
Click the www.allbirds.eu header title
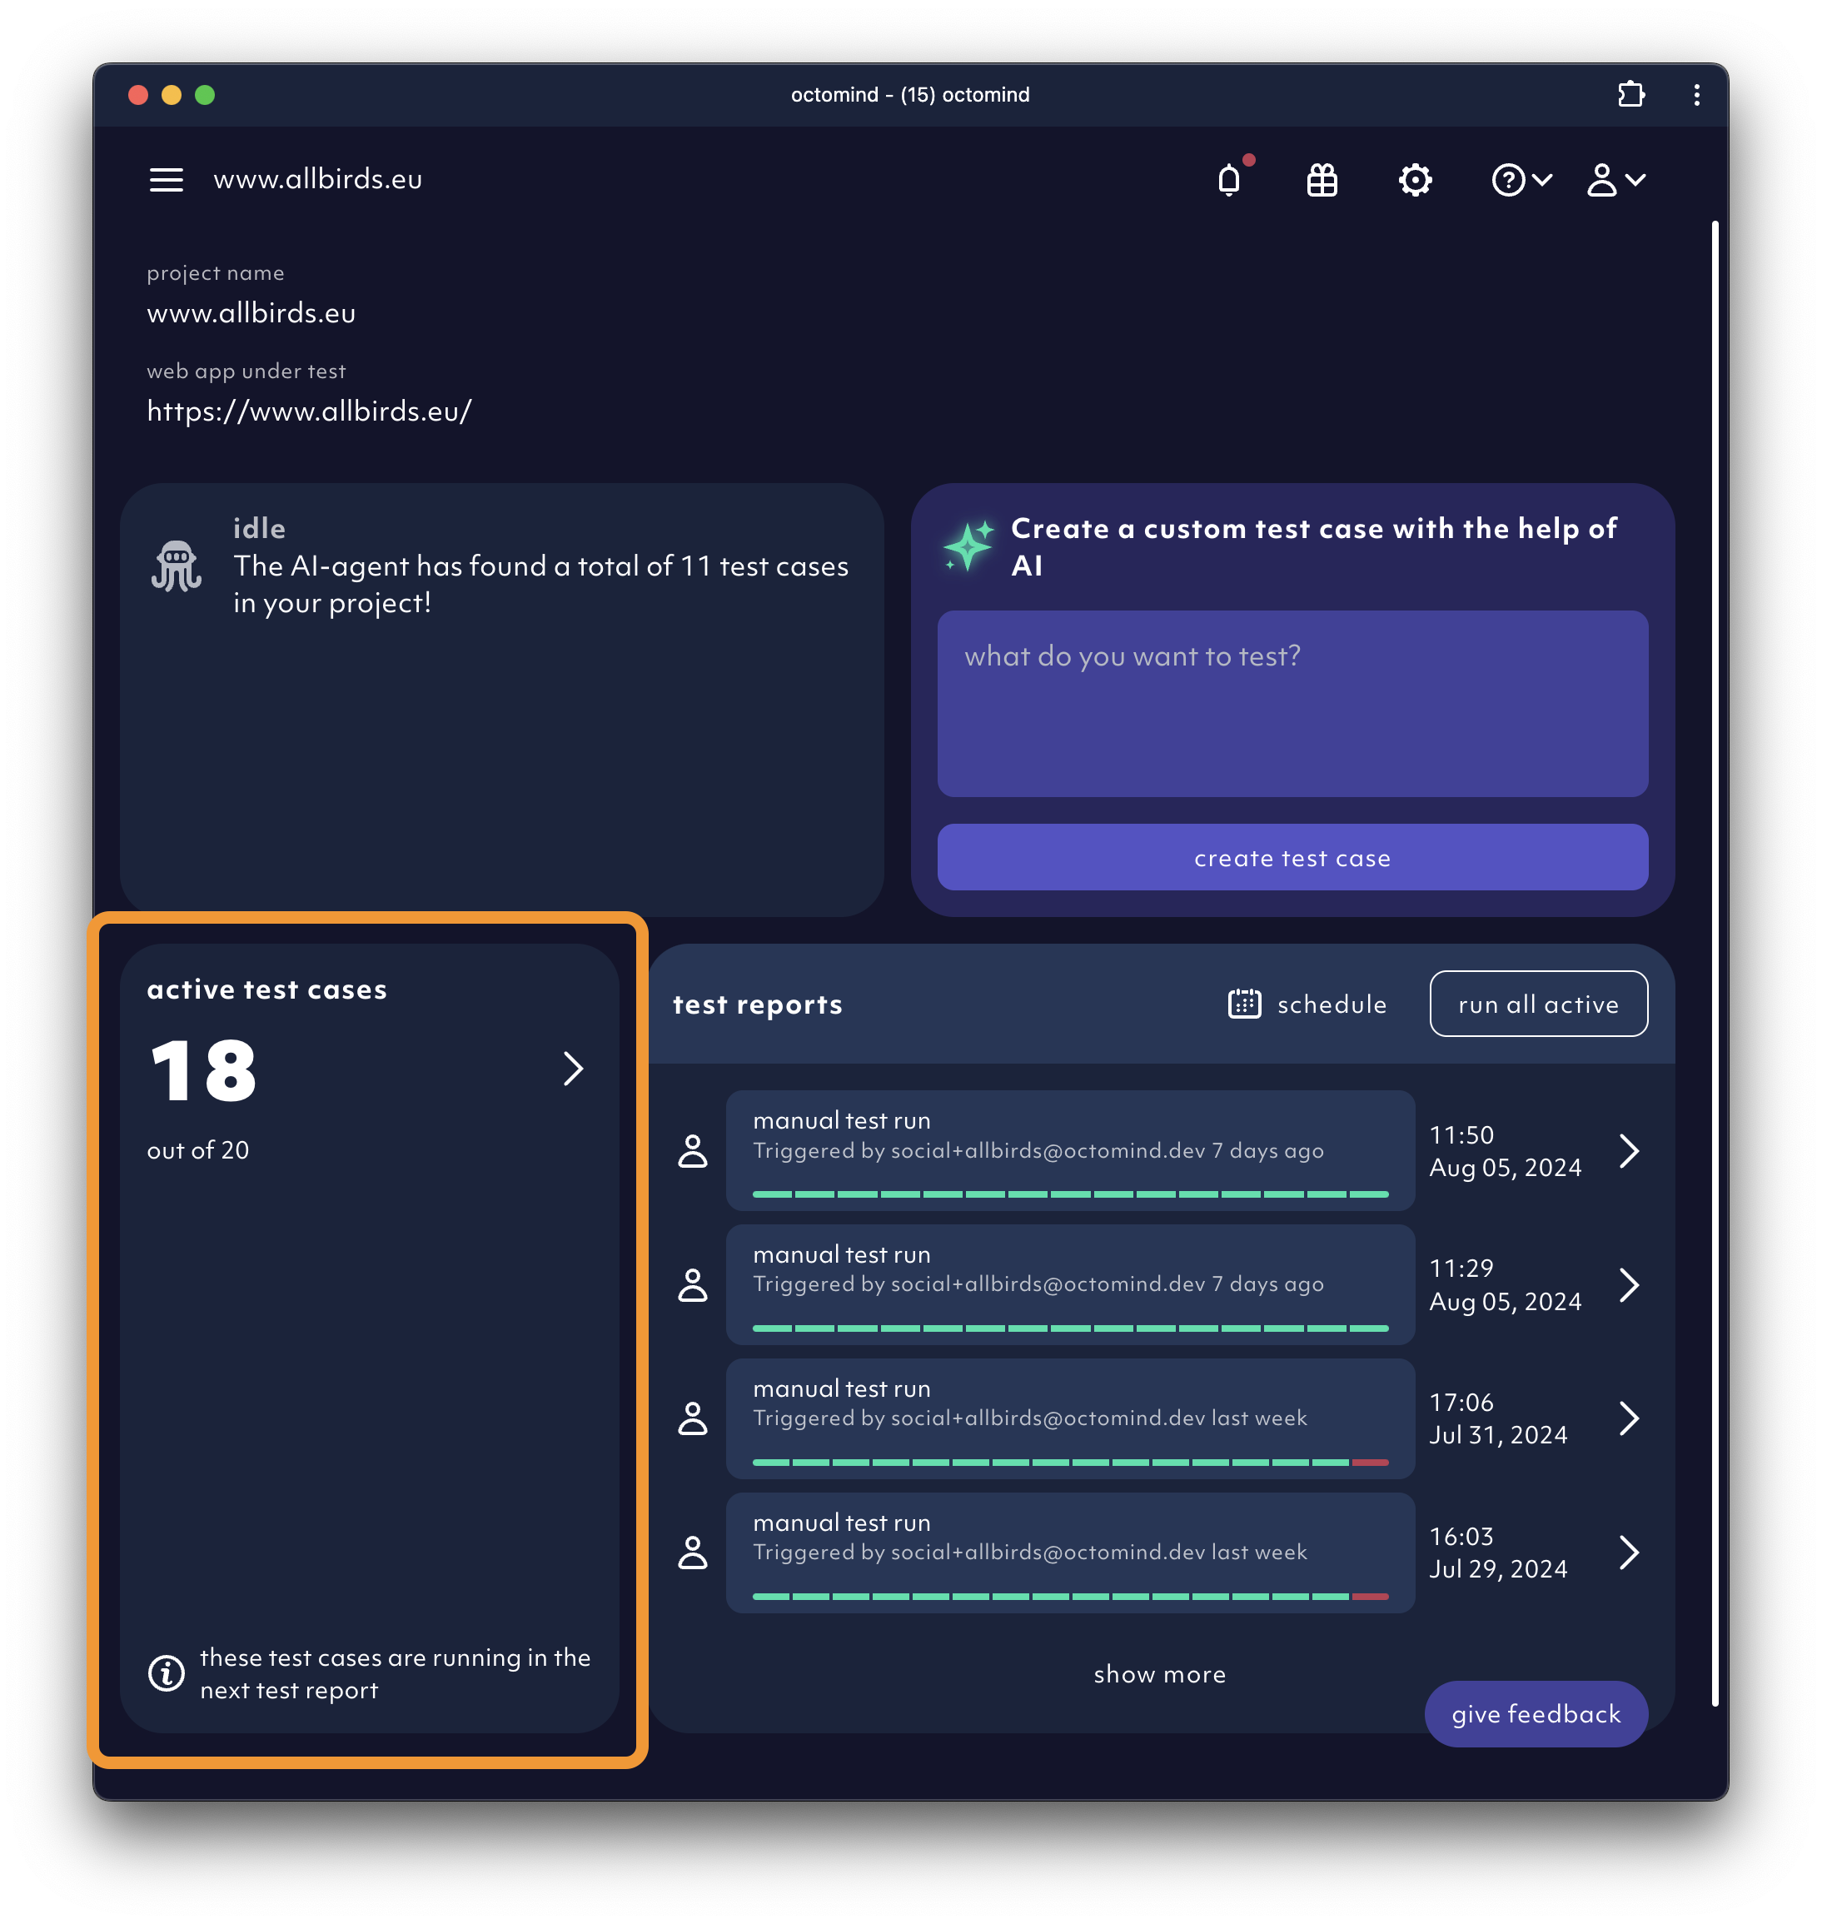point(317,180)
